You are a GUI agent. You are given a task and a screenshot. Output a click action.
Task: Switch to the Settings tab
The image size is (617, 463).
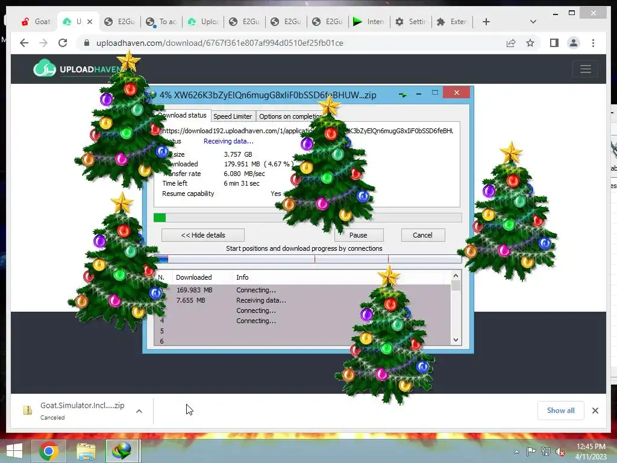pos(411,22)
